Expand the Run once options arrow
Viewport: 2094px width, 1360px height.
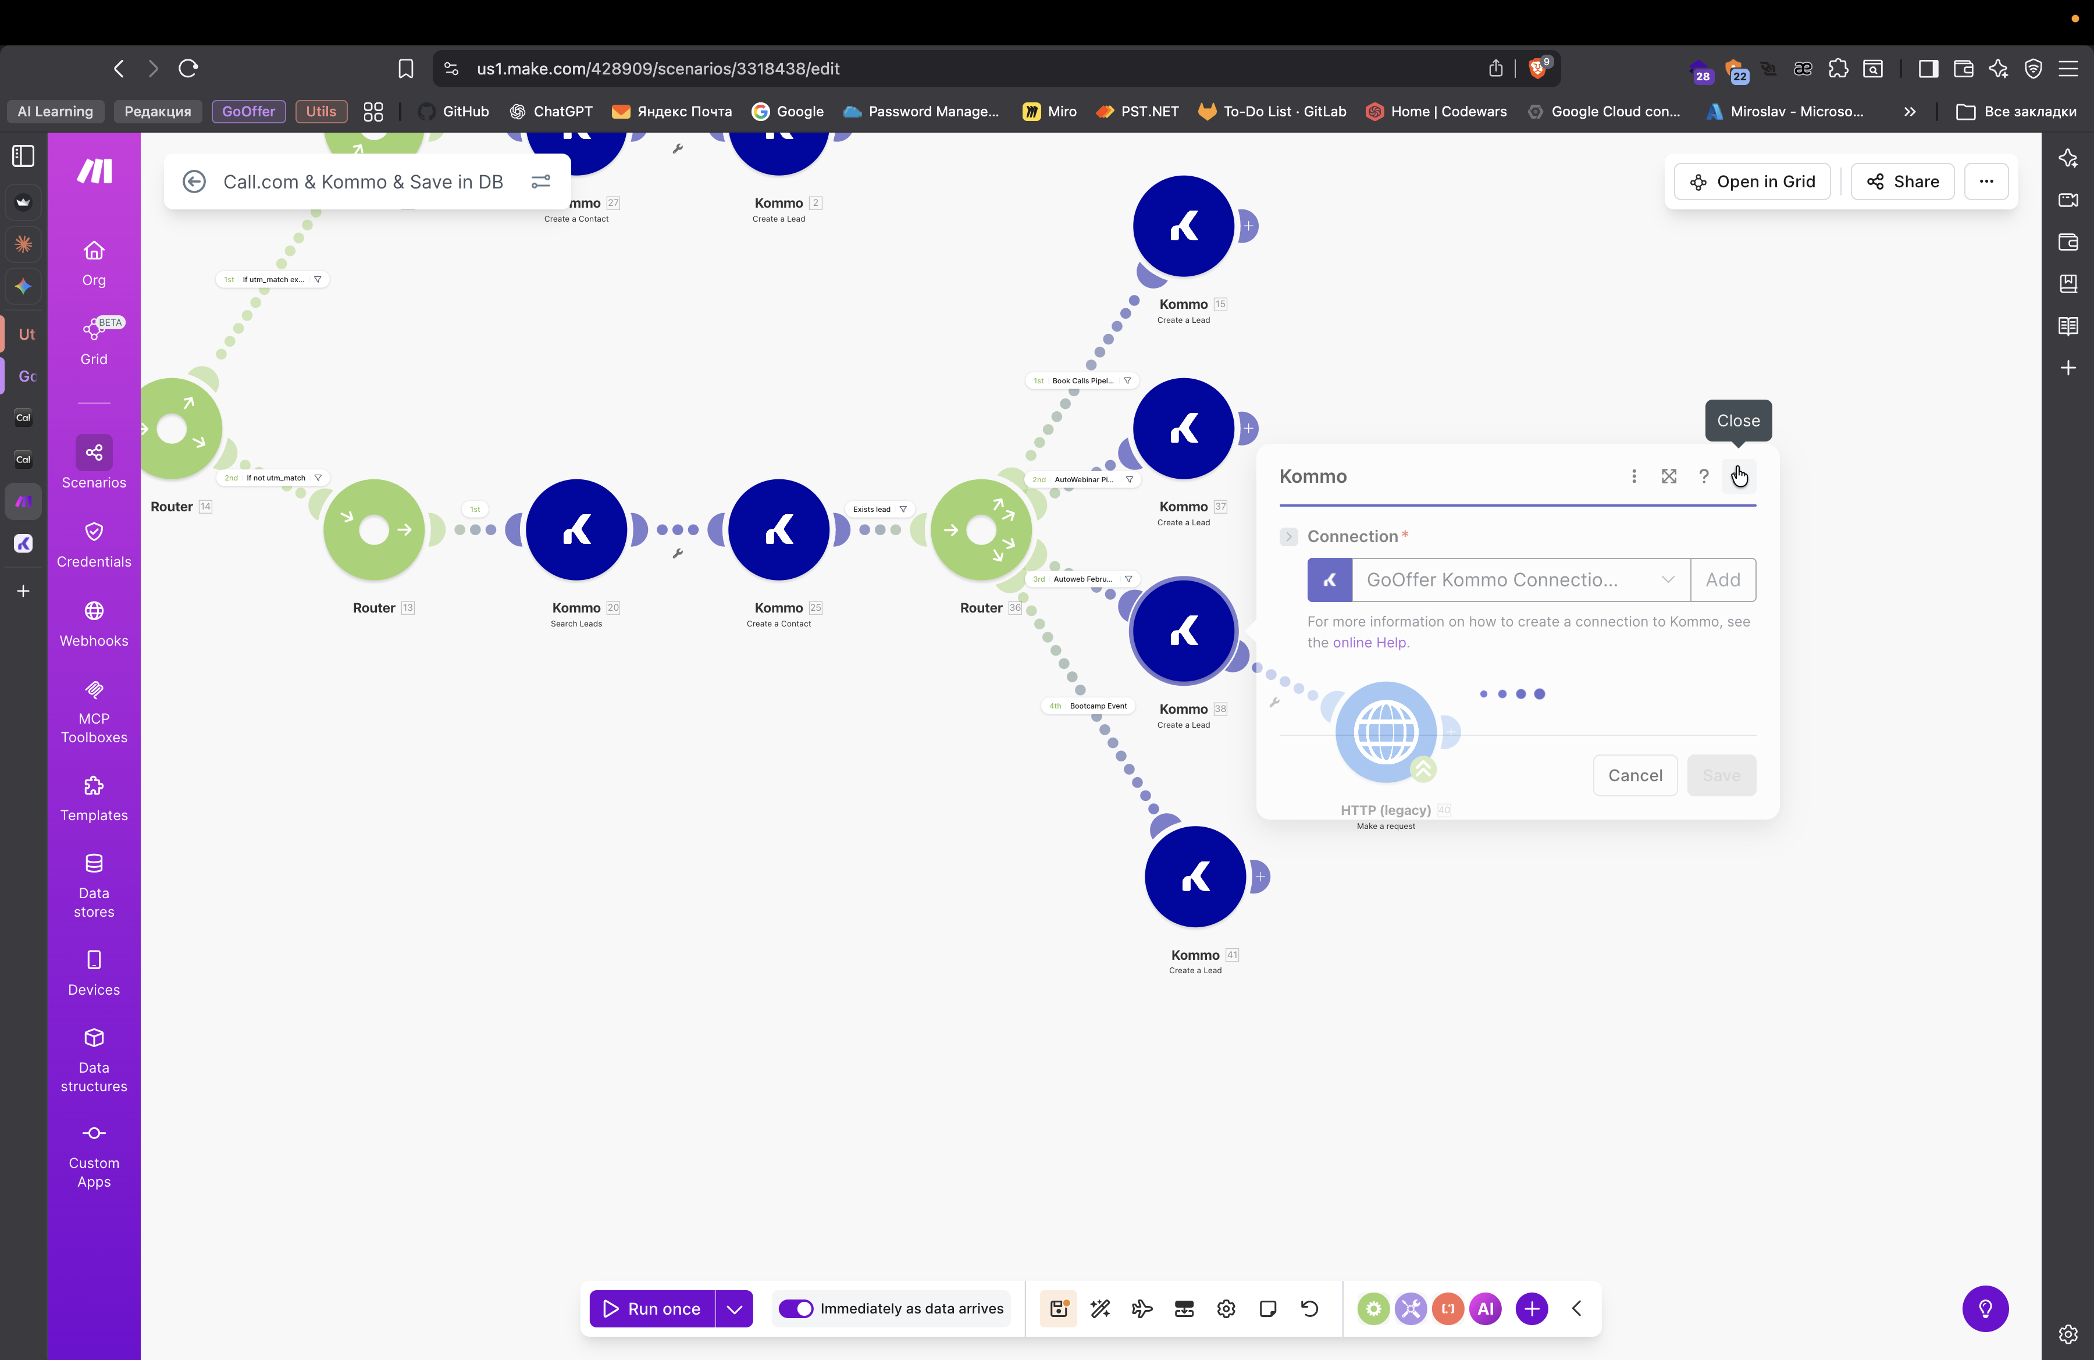[734, 1308]
